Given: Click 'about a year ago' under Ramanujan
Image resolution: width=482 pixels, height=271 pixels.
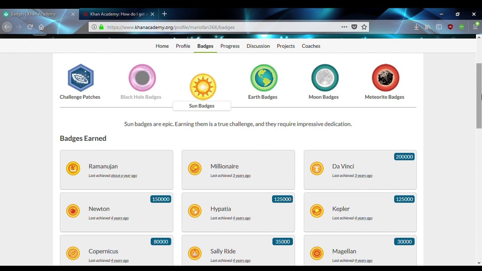Looking at the screenshot, I should 124,176.
